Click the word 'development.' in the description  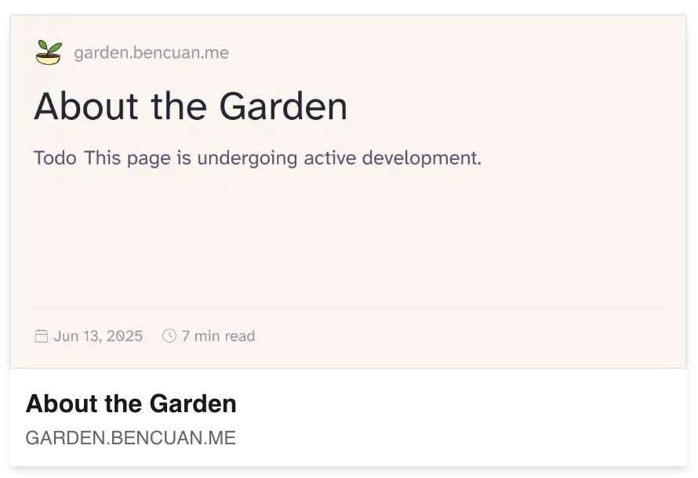[x=422, y=158]
